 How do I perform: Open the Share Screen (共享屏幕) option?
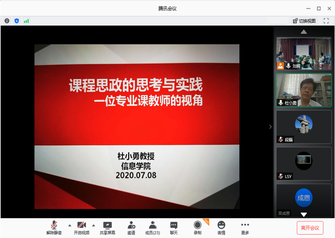107,228
